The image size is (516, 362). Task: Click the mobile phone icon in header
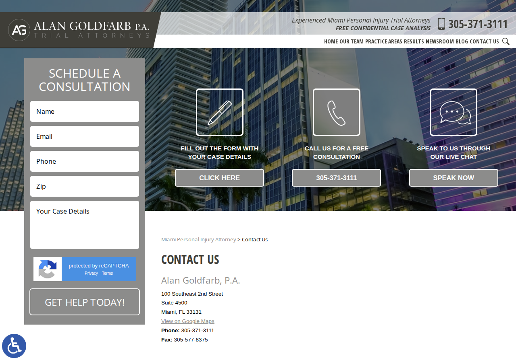tap(441, 24)
